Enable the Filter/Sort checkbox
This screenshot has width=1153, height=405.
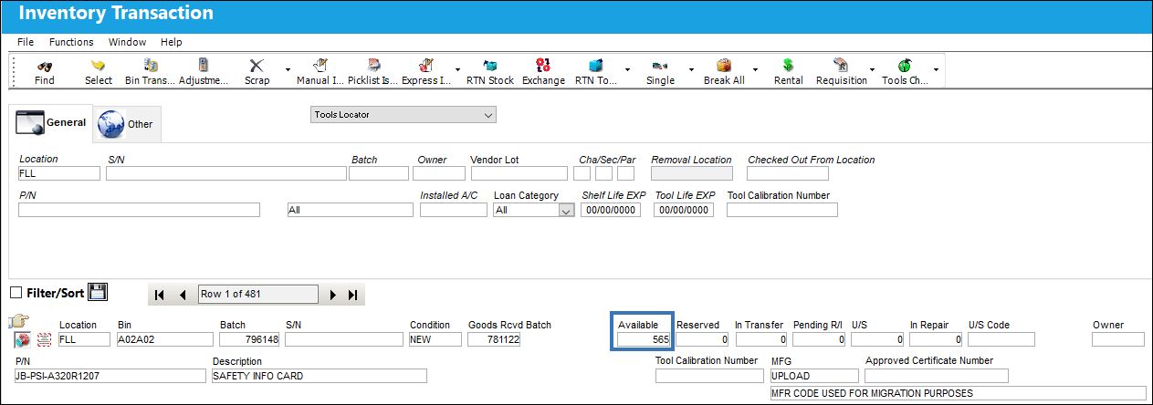(x=16, y=293)
